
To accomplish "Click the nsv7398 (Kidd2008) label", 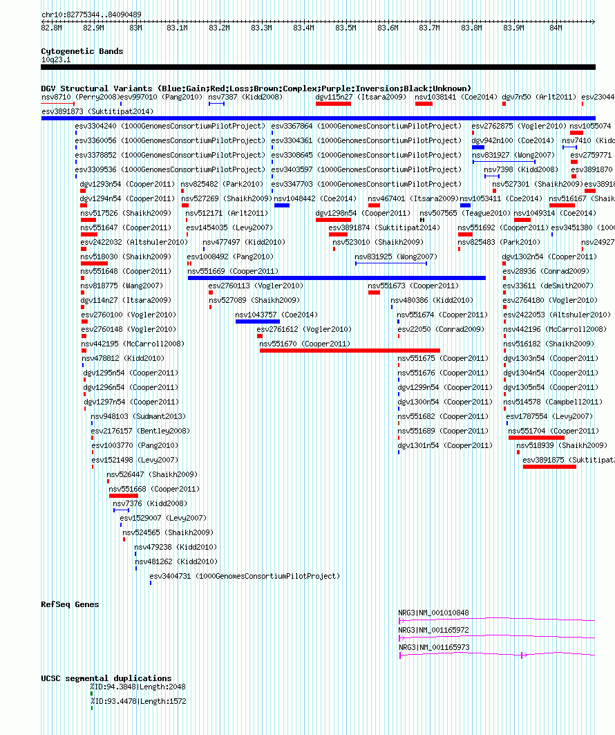I will point(521,169).
